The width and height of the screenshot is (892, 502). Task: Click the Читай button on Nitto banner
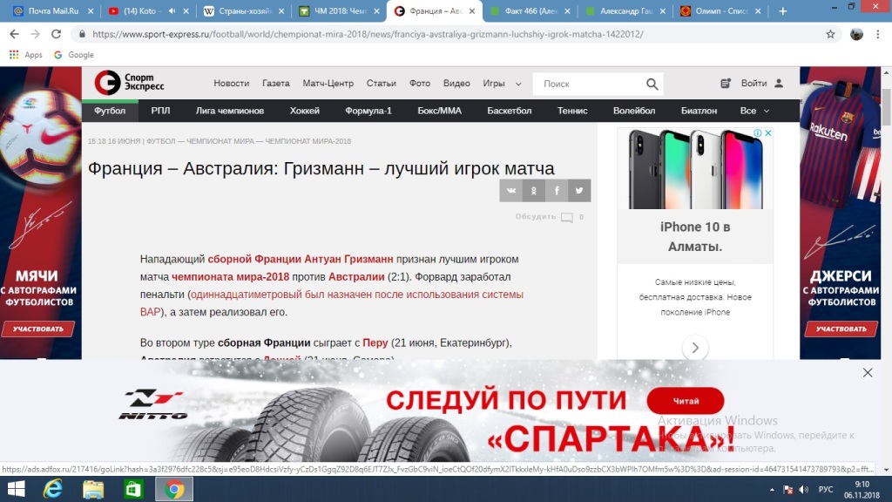(686, 401)
